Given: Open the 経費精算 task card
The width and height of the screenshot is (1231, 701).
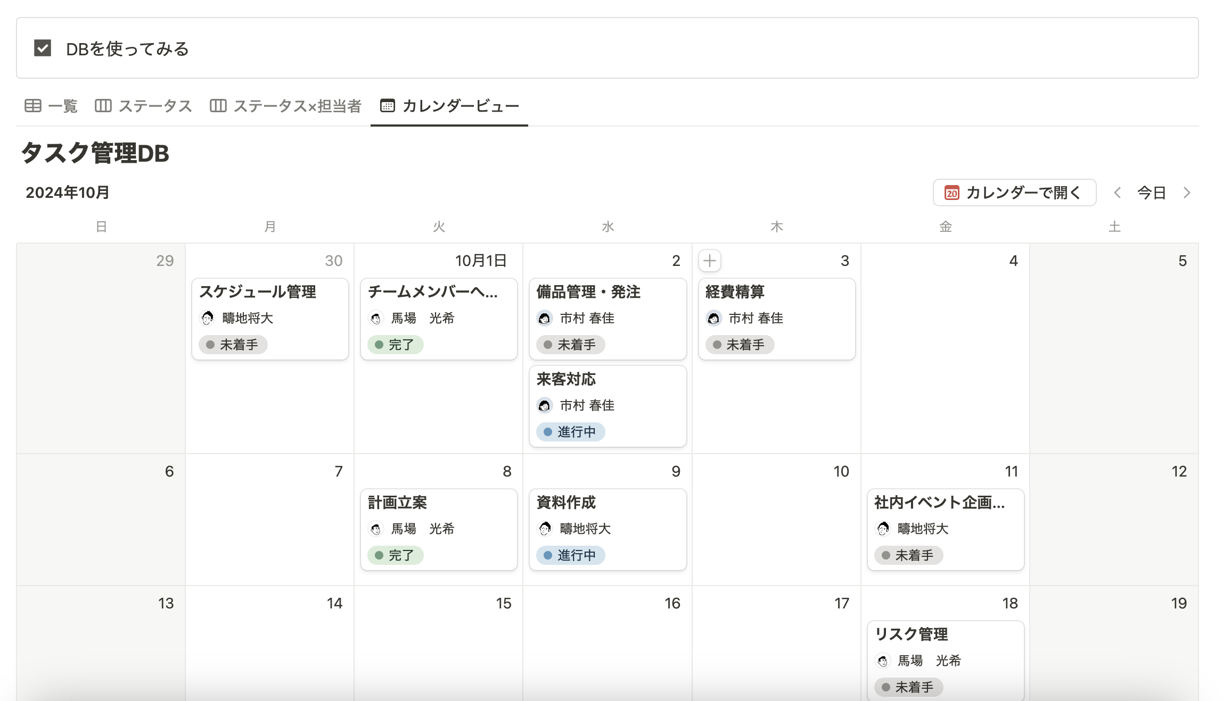Looking at the screenshot, I should [x=735, y=292].
